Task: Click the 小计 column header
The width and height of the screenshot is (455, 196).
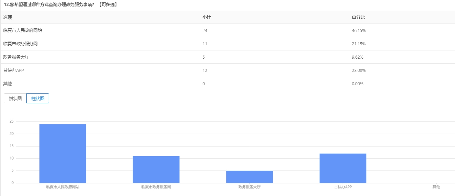Action: coord(206,17)
